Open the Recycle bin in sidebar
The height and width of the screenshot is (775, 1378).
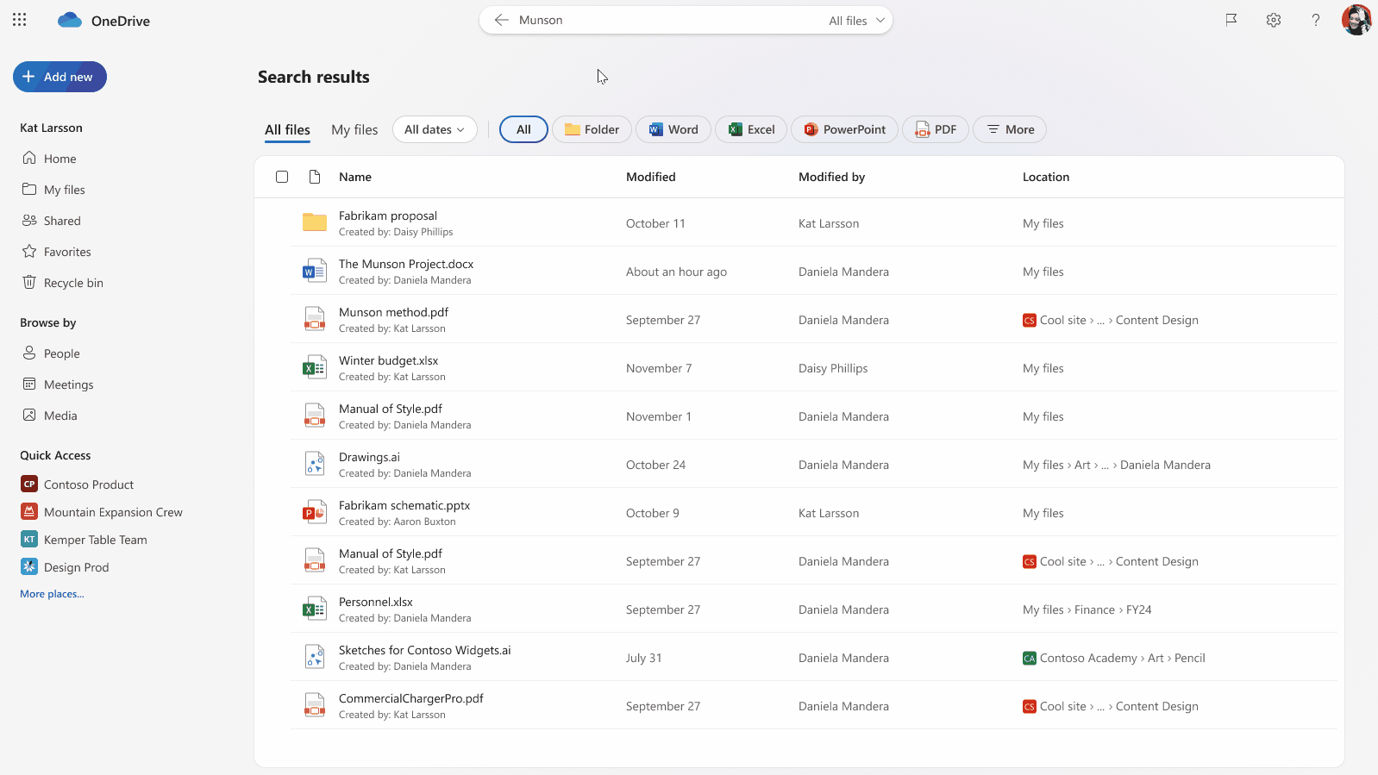[x=72, y=283]
